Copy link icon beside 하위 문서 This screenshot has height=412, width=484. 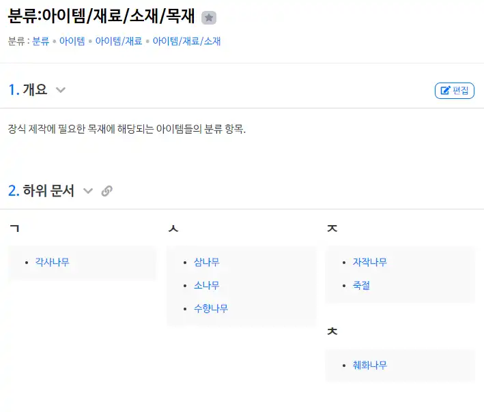tap(106, 191)
